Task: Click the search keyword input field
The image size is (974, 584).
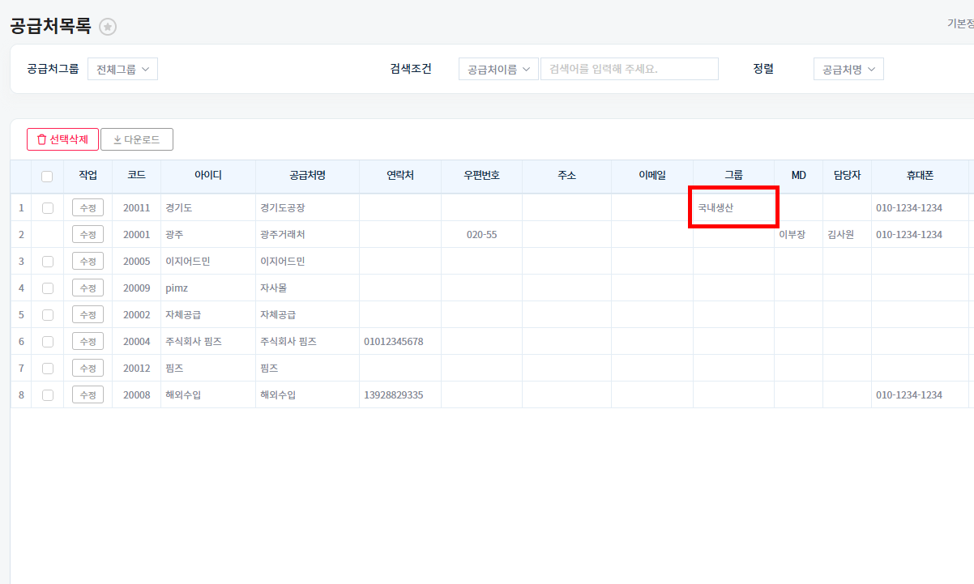Action: pyautogui.click(x=630, y=69)
